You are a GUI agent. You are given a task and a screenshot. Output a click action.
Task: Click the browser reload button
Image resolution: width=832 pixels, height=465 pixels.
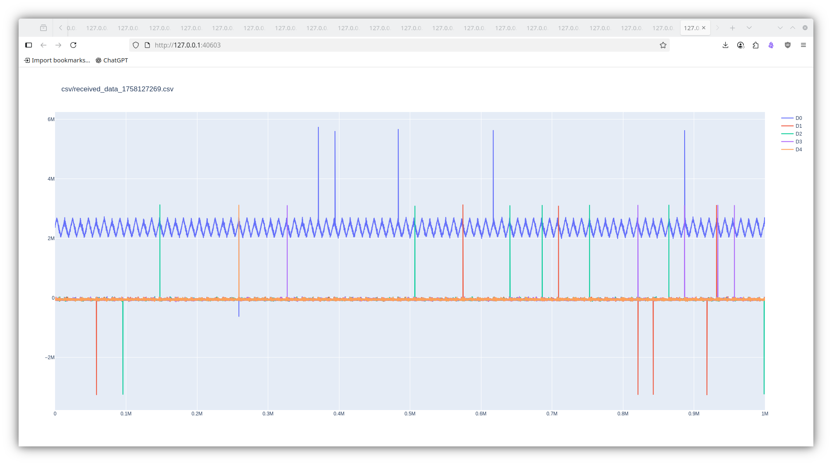pyautogui.click(x=73, y=45)
